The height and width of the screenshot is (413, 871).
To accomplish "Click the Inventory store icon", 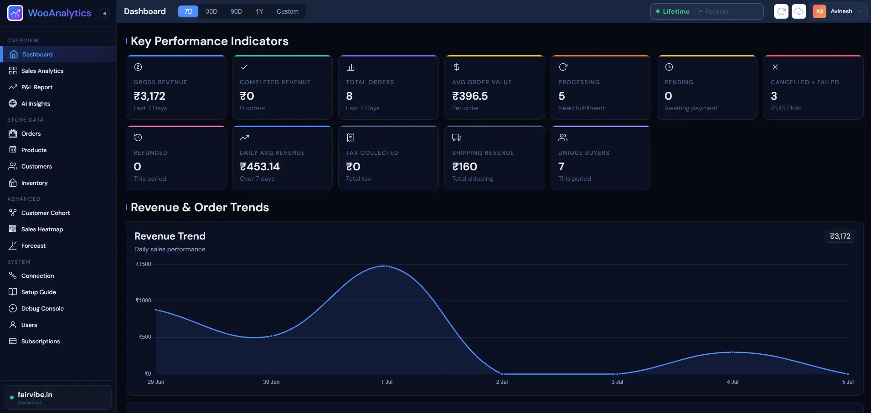I will [x=13, y=183].
